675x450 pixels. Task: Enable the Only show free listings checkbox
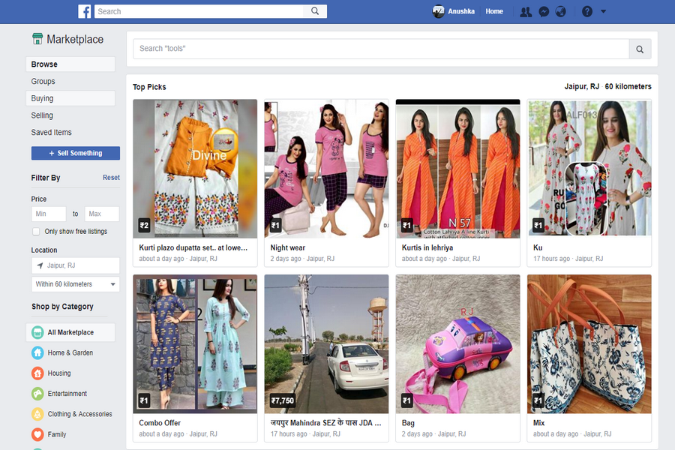coord(35,231)
